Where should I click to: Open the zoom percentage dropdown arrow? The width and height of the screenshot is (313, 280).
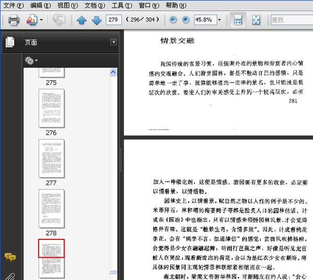[x=219, y=20]
